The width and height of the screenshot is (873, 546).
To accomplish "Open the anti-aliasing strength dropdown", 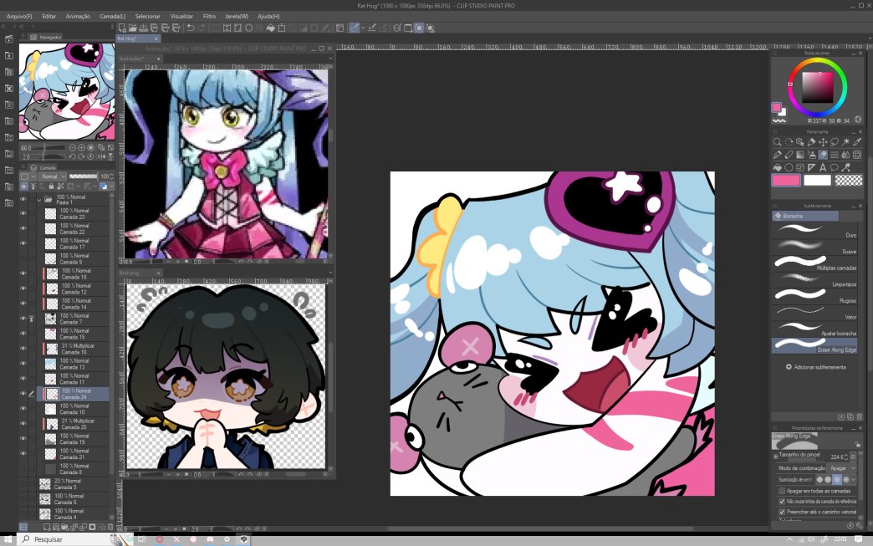I will (x=853, y=479).
